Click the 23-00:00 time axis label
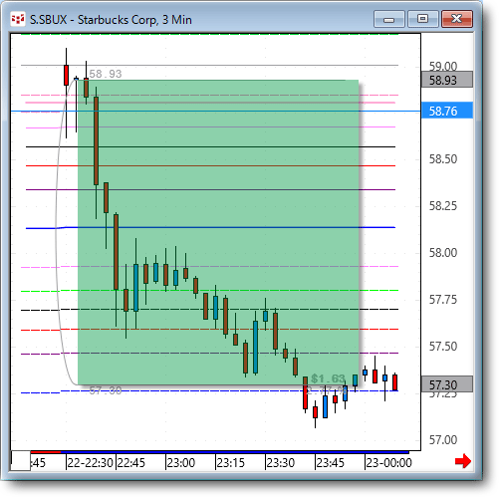 [x=388, y=462]
